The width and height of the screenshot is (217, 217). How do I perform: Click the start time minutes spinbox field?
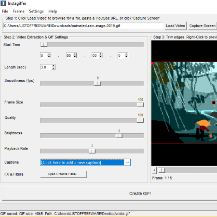(69, 55)
